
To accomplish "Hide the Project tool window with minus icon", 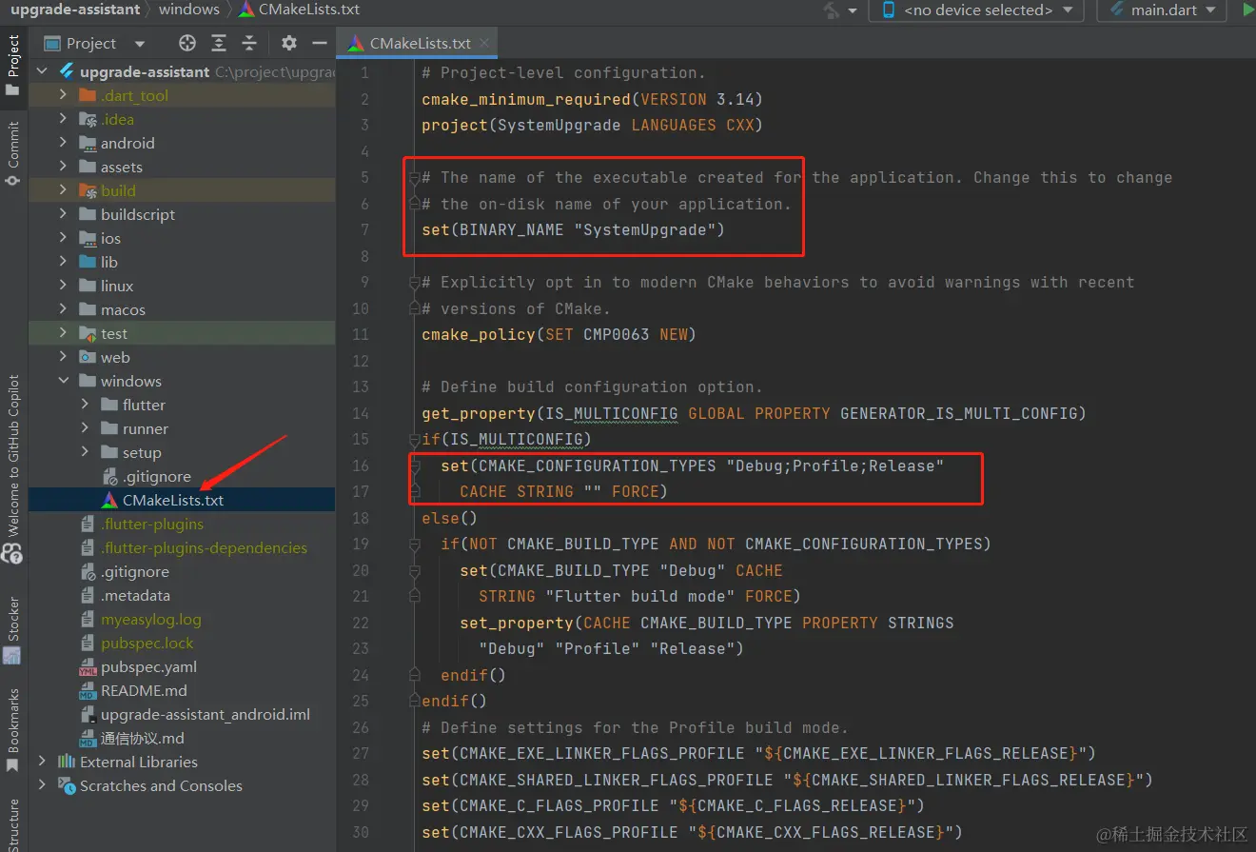I will coord(320,43).
